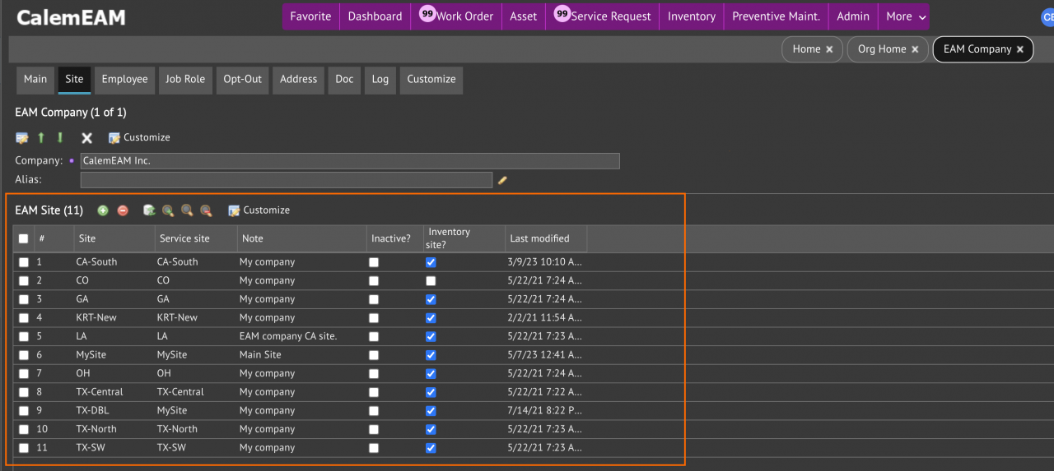Click the Alias input field

[x=287, y=179]
